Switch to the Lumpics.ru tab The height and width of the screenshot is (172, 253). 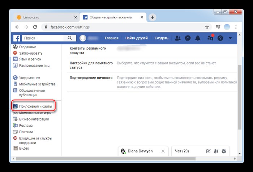[46, 17]
